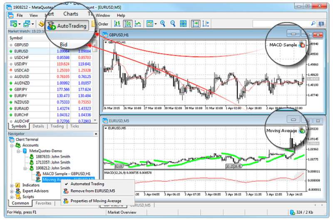Select the Accounts group icon in Navigator
Image resolution: width=333 pixels, height=221 pixels.
18,145
